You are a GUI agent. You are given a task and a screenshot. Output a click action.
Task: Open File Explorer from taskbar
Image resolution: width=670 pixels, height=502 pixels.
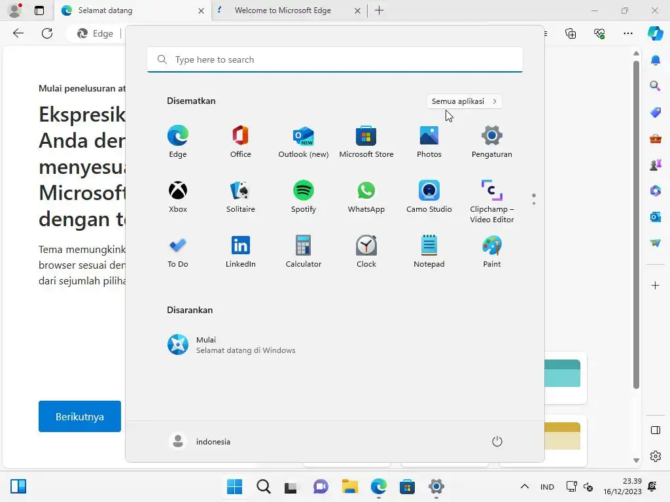[x=350, y=486]
